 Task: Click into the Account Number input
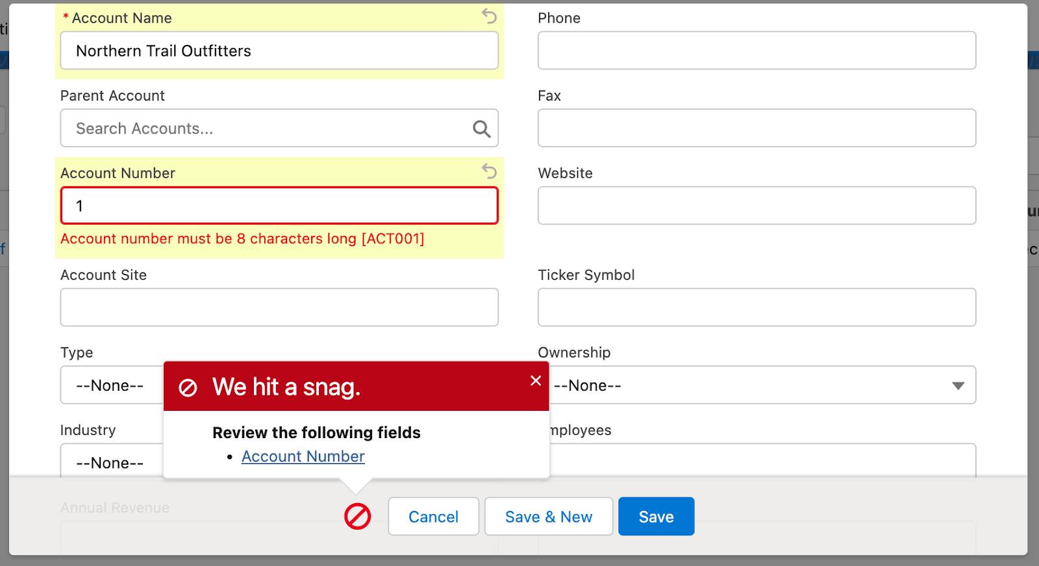[x=279, y=206]
